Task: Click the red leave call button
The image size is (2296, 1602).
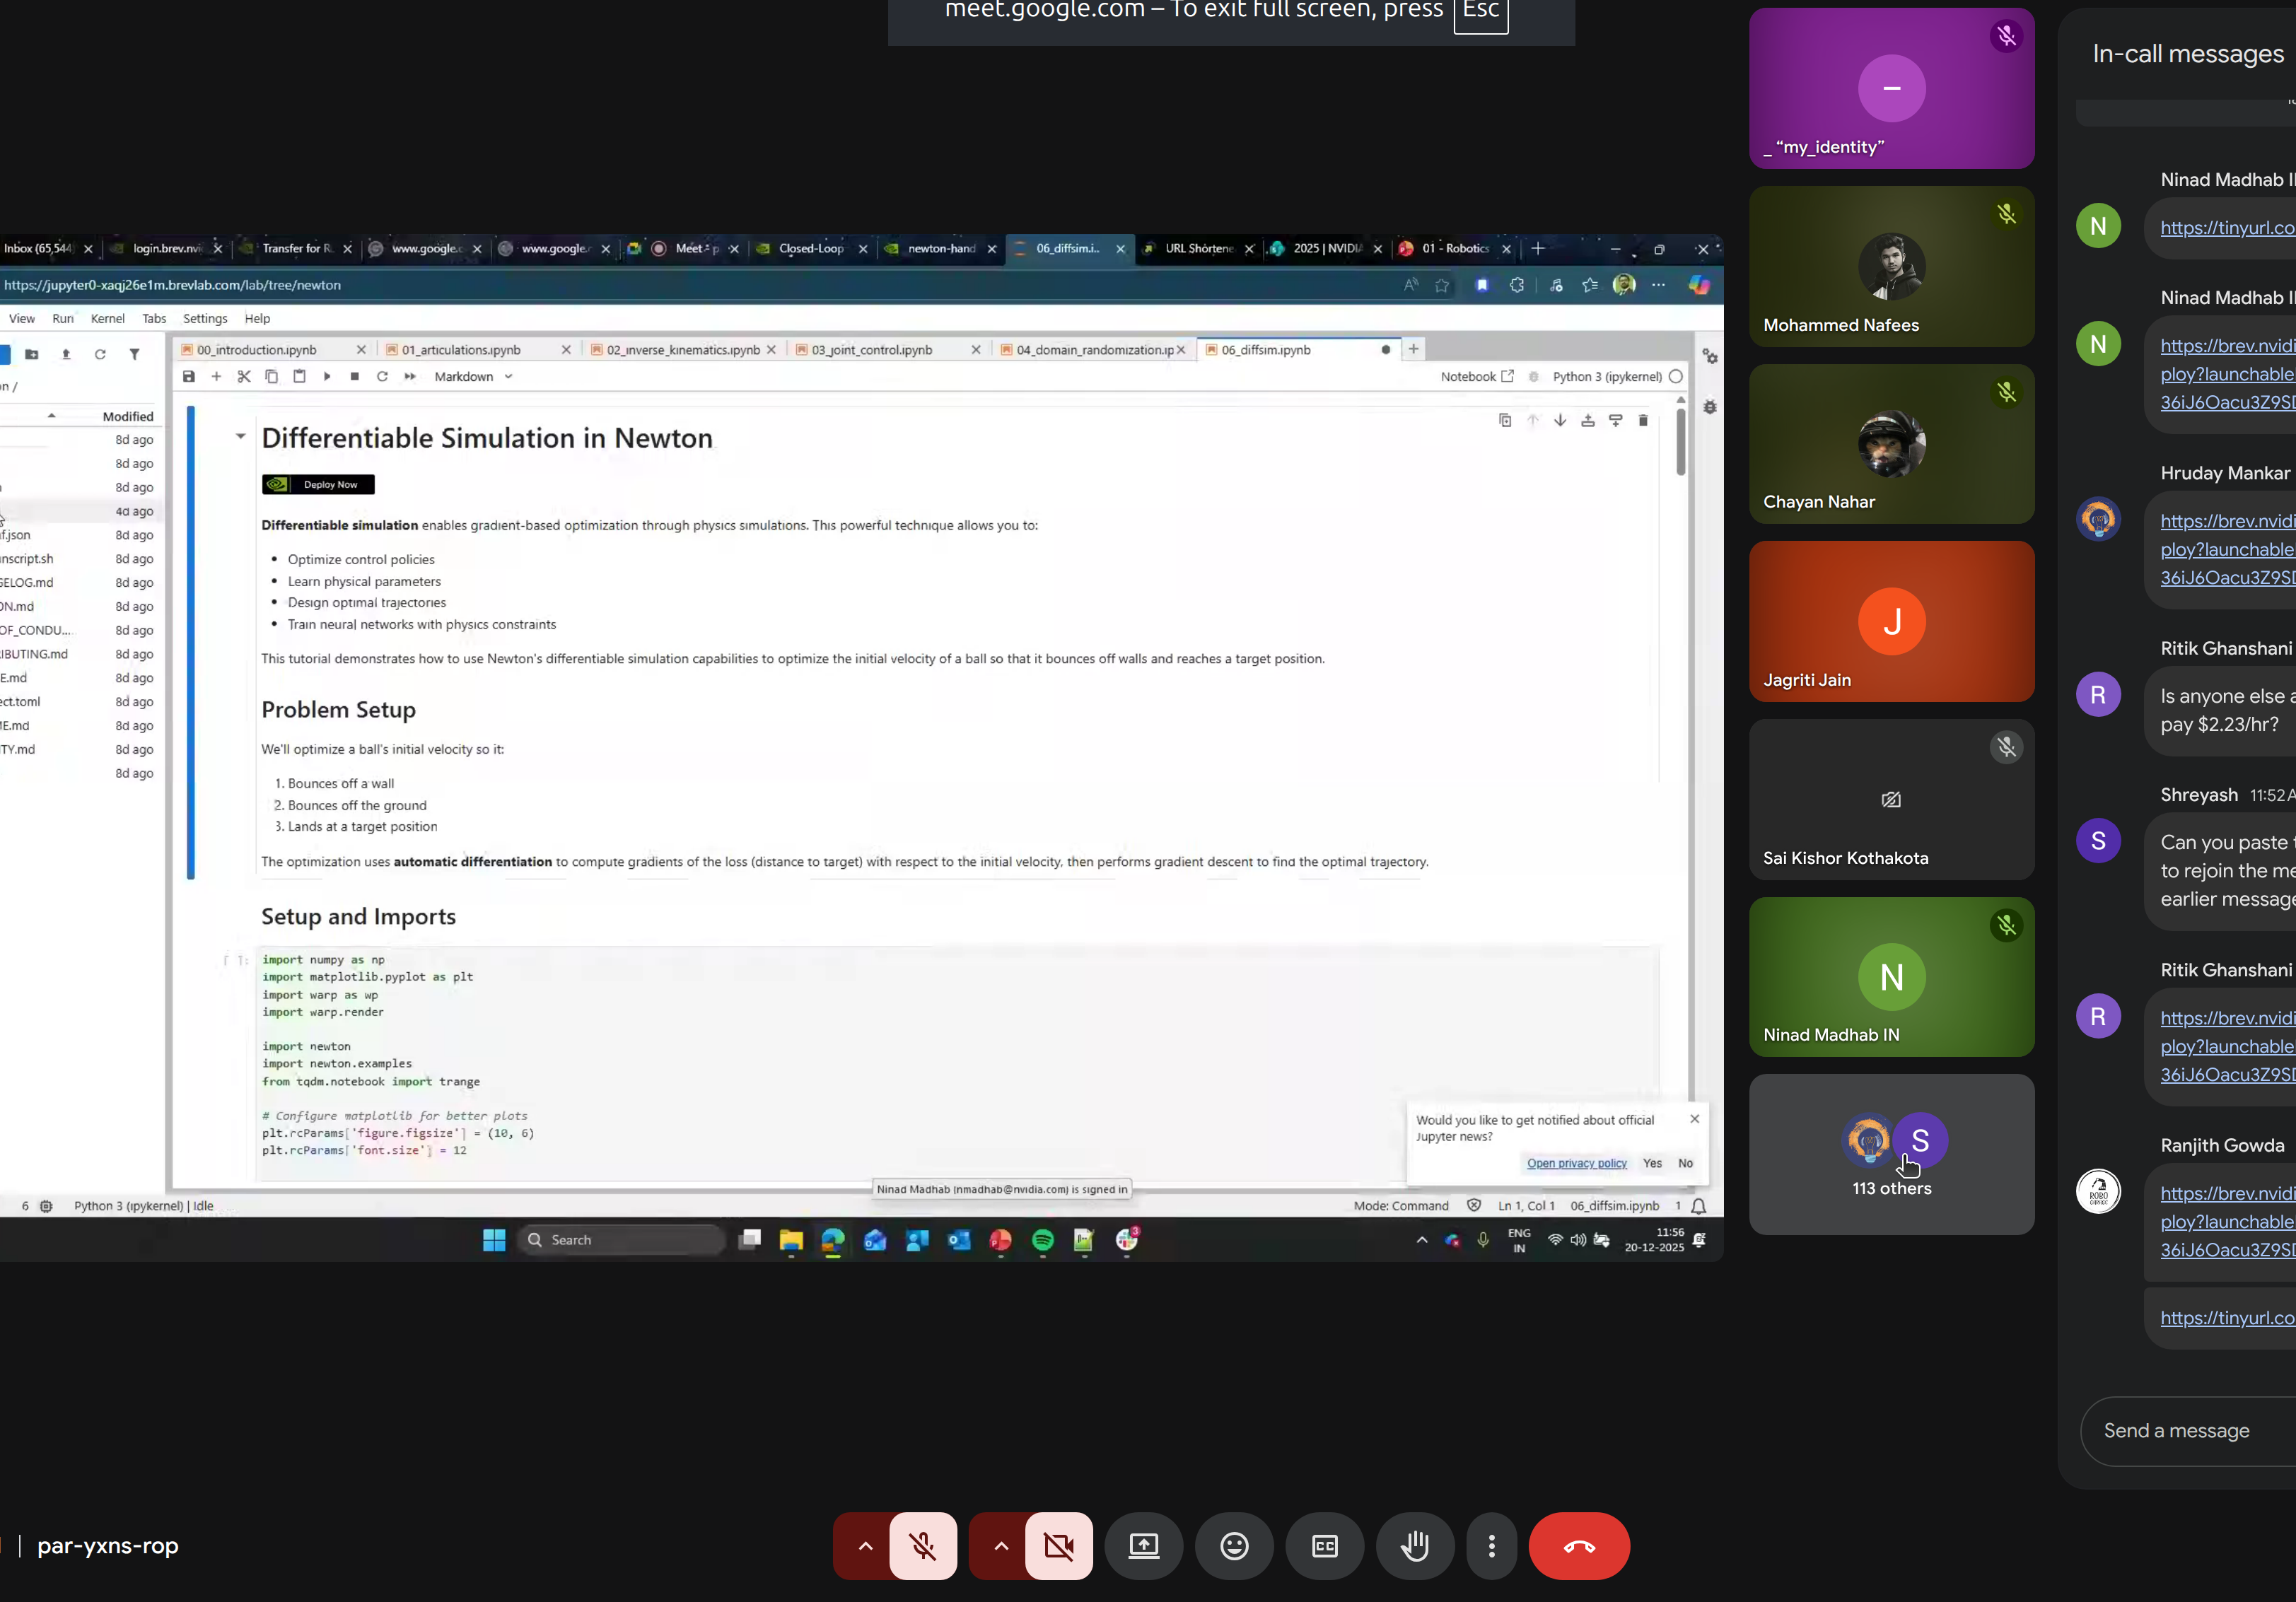Action: tap(1578, 1546)
